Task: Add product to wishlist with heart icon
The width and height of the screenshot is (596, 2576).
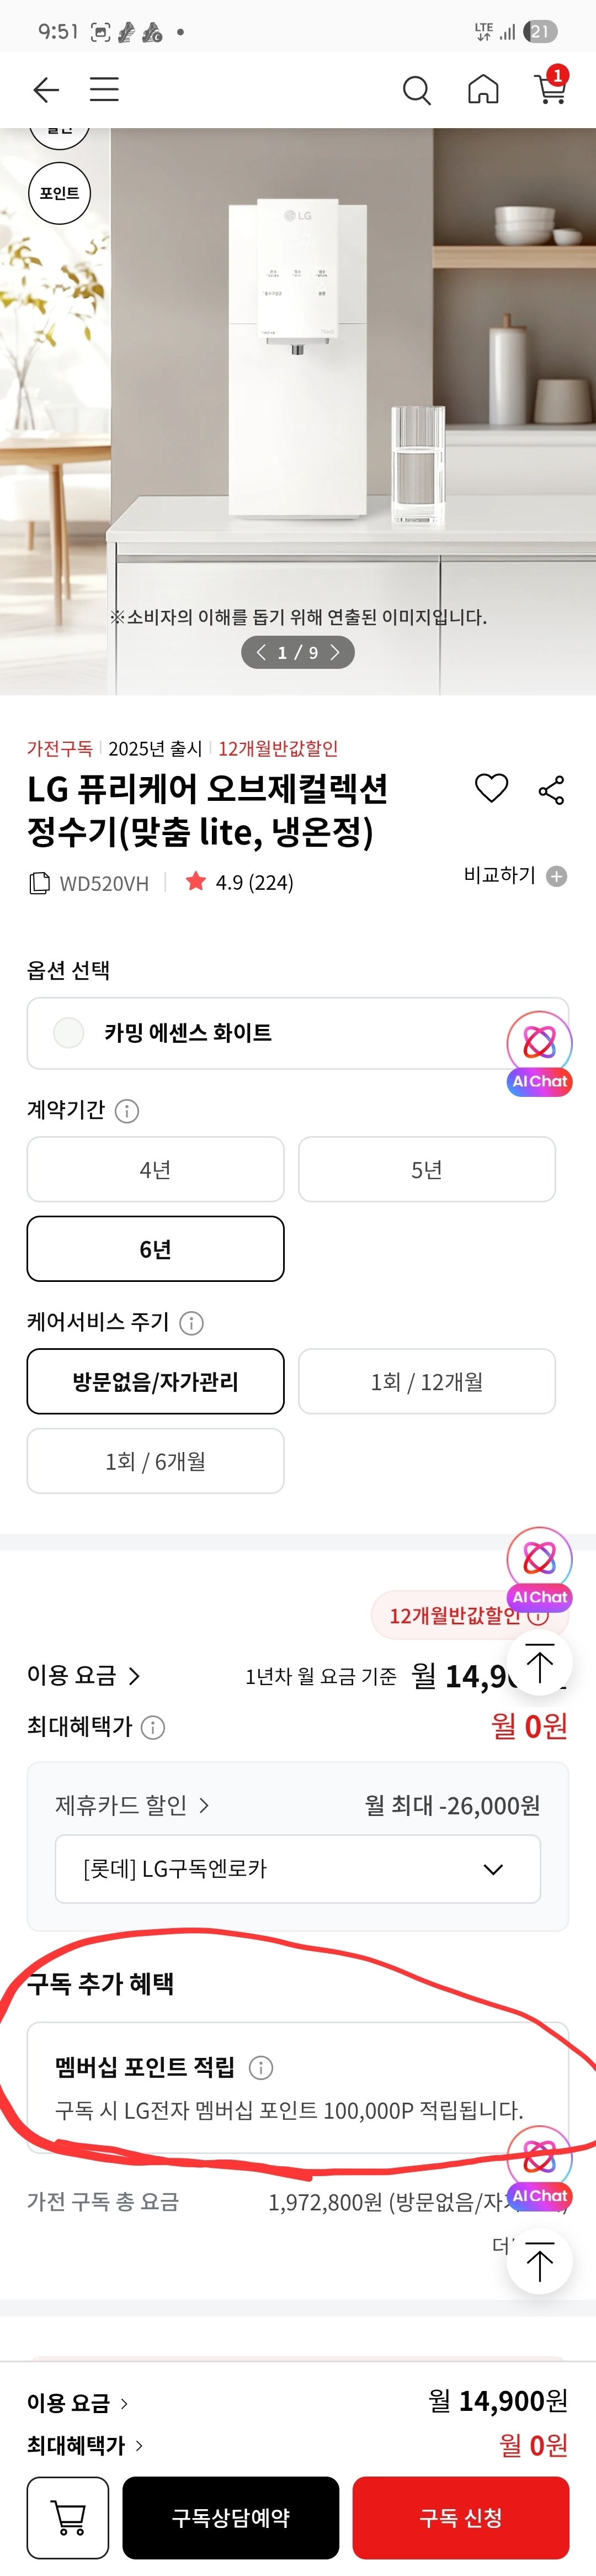Action: (491, 789)
